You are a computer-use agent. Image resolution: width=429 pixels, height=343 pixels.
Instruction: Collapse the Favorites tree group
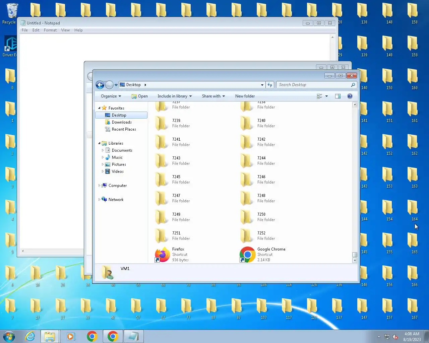point(99,108)
